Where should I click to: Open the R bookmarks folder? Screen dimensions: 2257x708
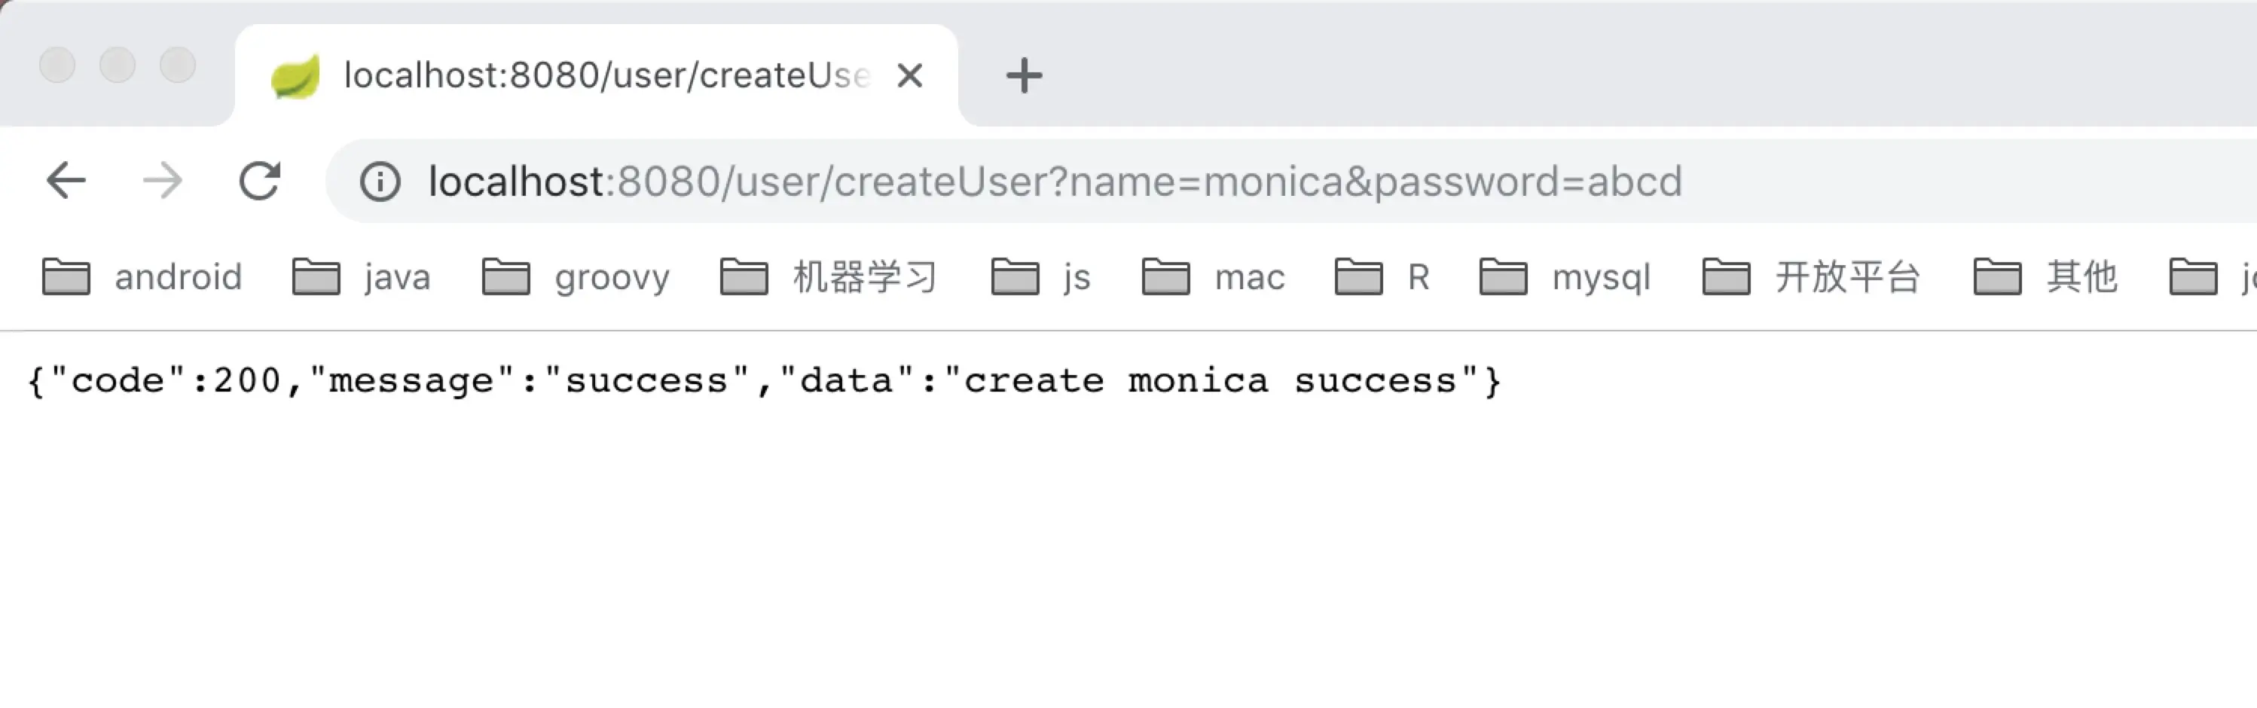click(x=1382, y=277)
